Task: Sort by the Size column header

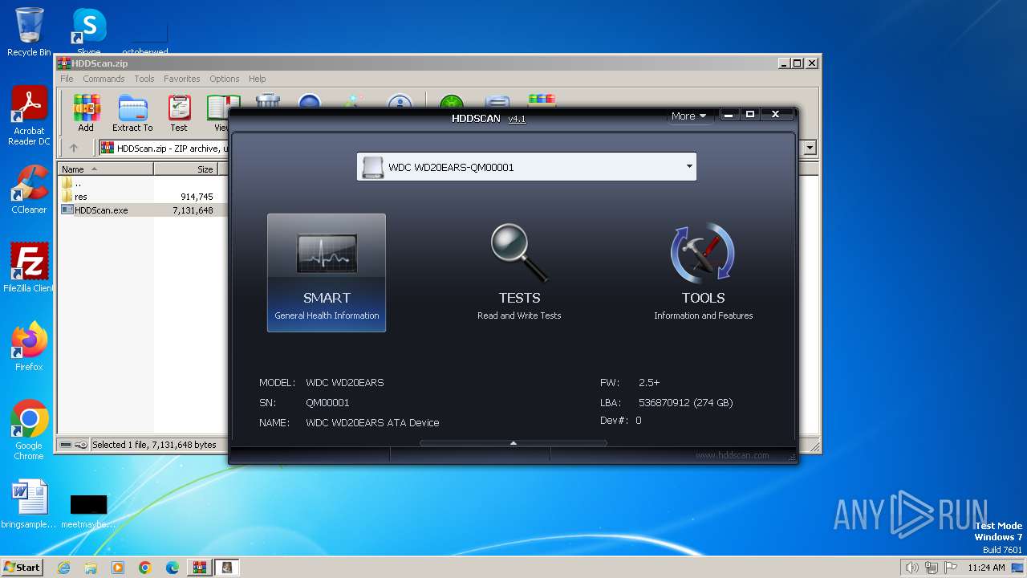Action: 186,169
